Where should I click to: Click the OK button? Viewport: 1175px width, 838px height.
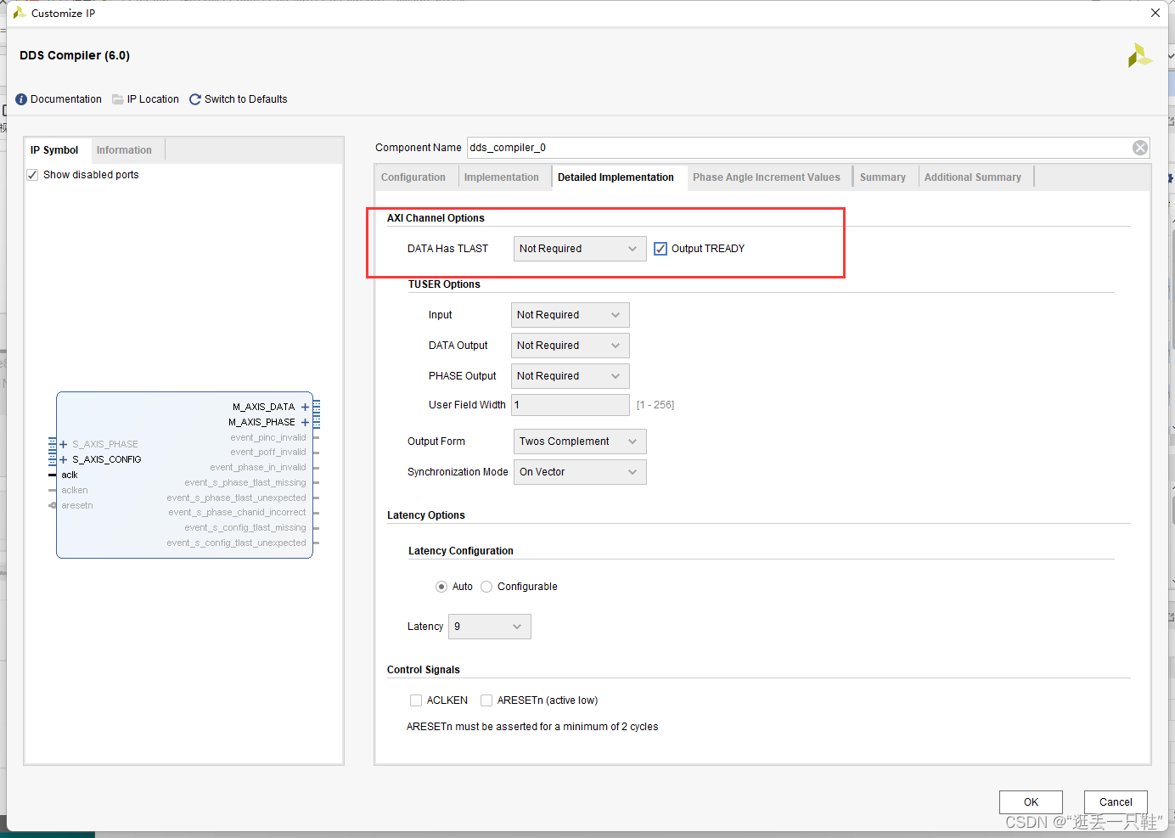click(x=1031, y=802)
